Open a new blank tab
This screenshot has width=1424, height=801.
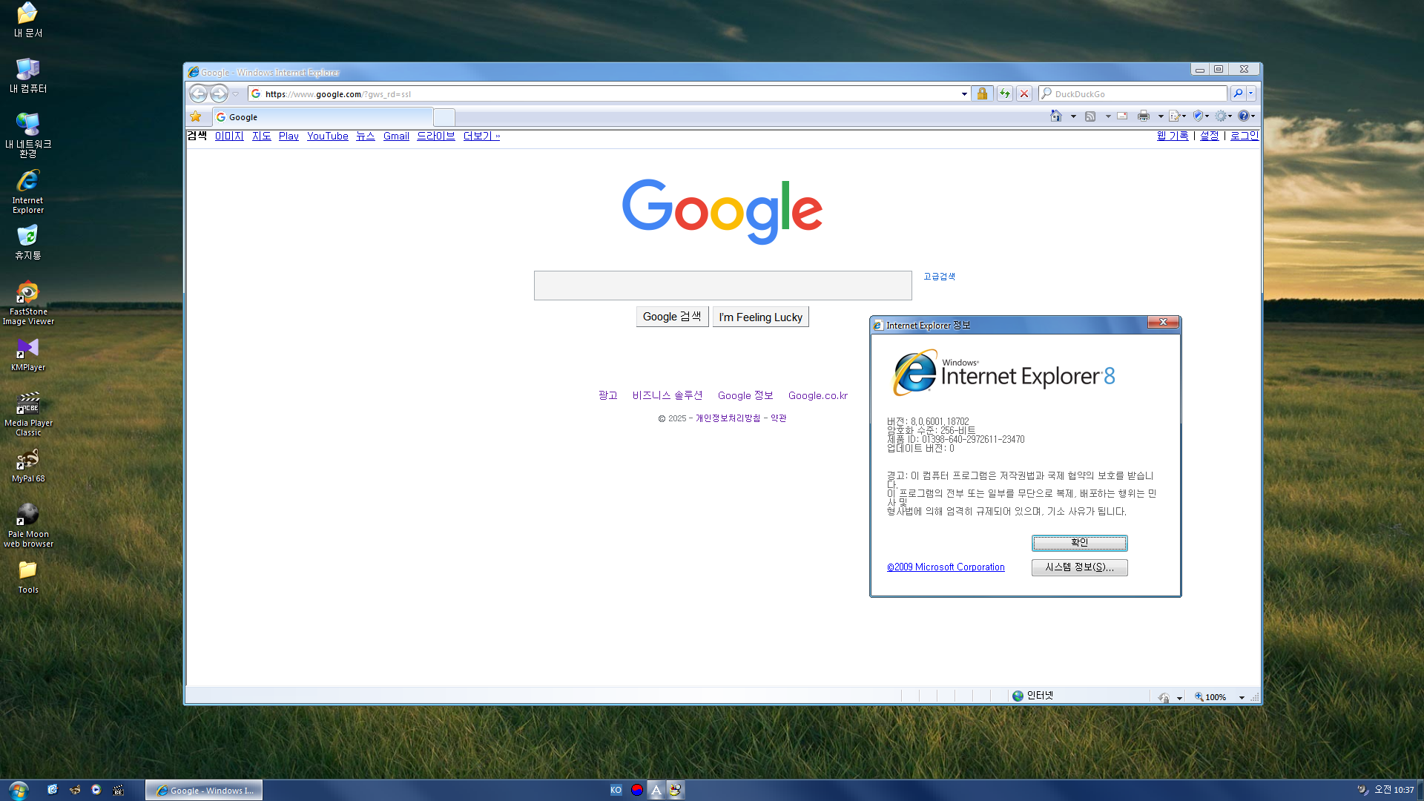tap(444, 117)
